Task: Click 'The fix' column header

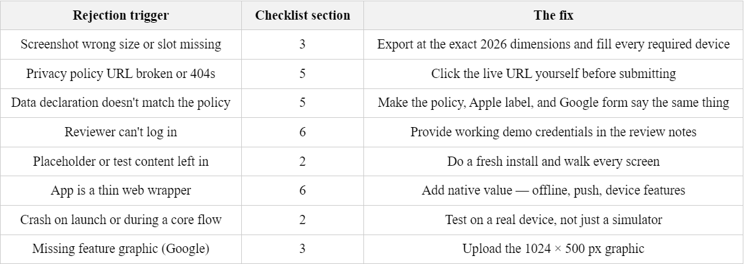Action: (x=554, y=15)
